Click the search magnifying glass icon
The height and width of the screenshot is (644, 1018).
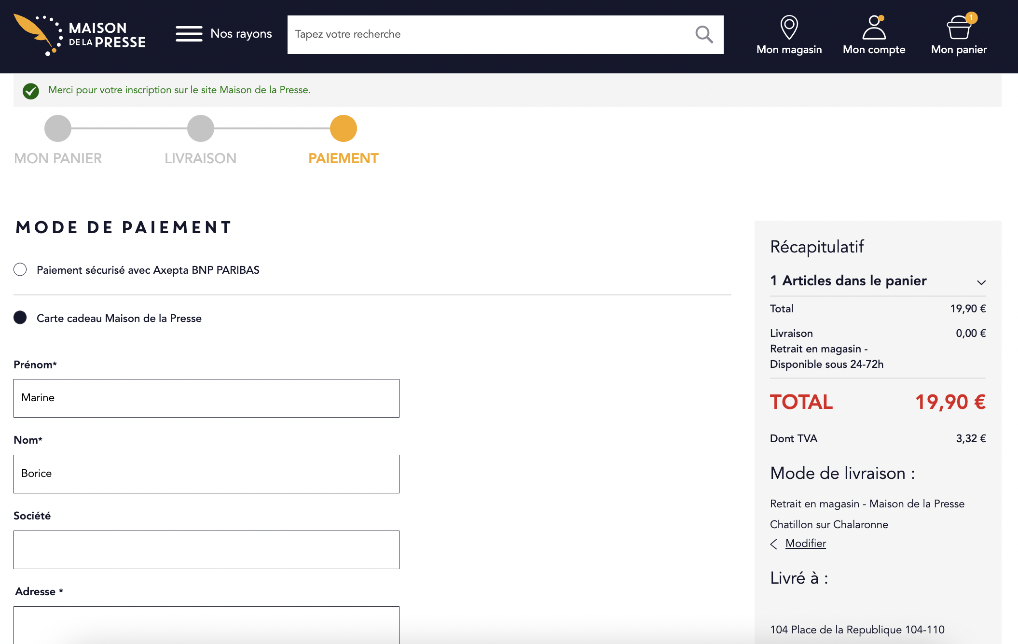click(704, 34)
